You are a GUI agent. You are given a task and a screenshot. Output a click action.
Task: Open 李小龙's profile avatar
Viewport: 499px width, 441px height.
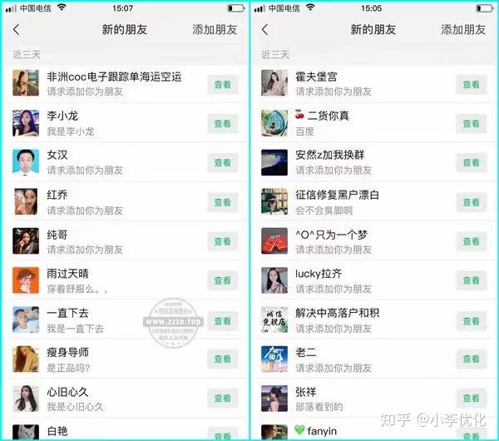26,123
